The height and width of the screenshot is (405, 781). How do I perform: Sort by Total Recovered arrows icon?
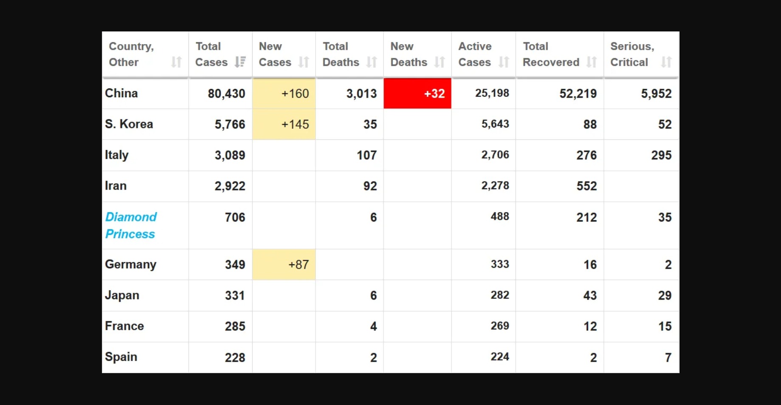[592, 62]
